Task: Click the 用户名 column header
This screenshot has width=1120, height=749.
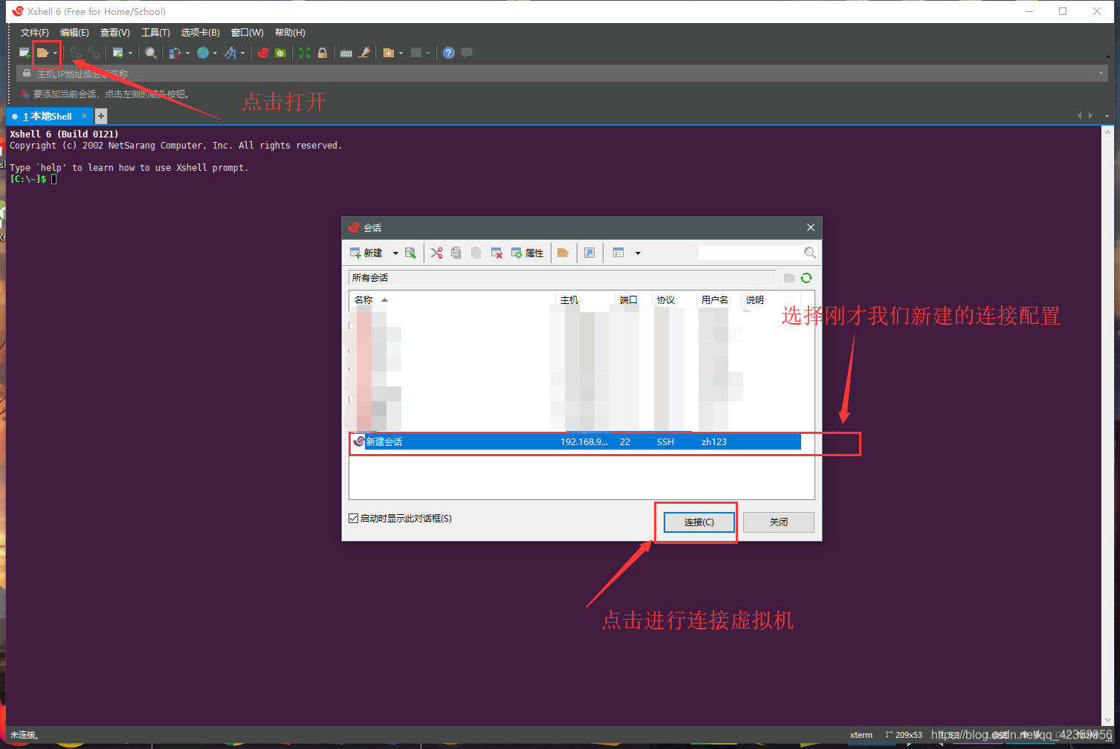Action: coord(719,300)
